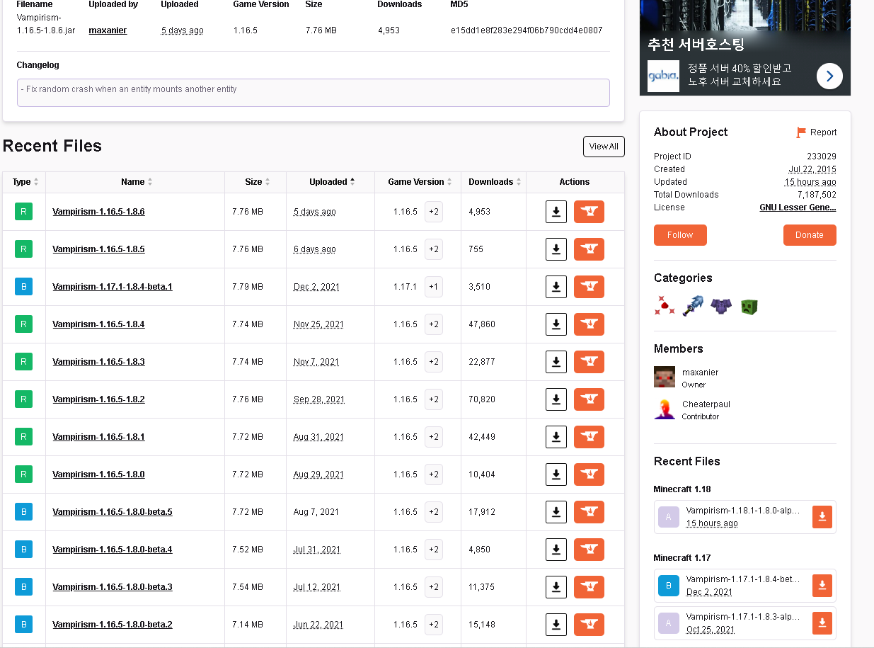Open Vampirism-1.16.5-1.8.0-beta.5 file link
Screen dimensions: 874x648
113,512
